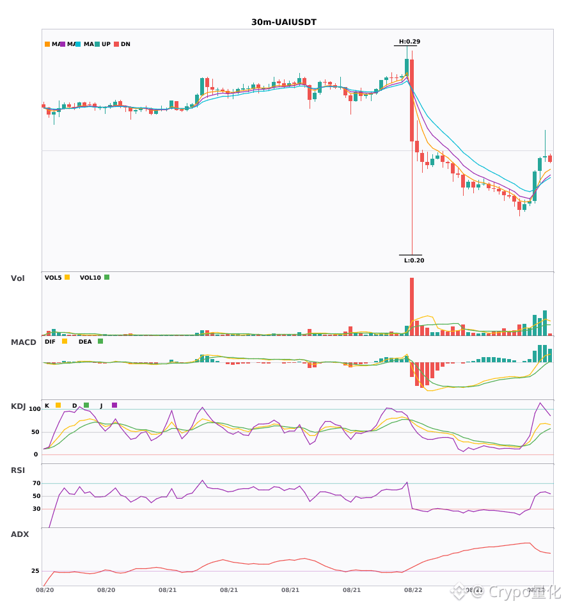Image resolution: width=566 pixels, height=608 pixels.
Task: Click the orange MA legend swatch
Action: point(47,44)
